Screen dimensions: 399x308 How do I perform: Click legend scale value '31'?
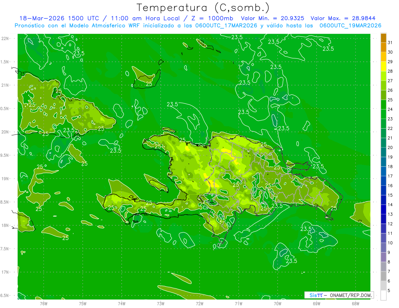click(x=390, y=43)
